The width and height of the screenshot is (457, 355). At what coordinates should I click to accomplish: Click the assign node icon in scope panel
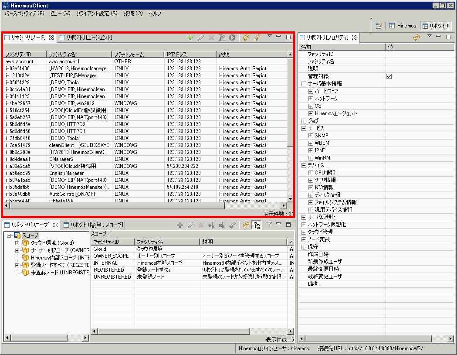[211, 225]
